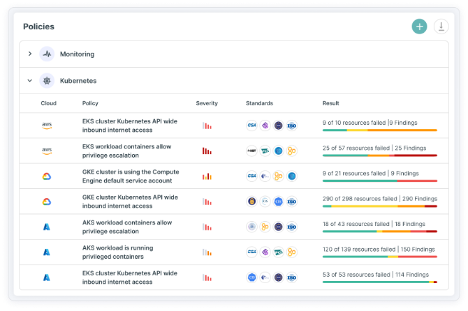The image size is (468, 311).
Task: Click the Azure icon for privileged containers policy
Action: (47, 252)
